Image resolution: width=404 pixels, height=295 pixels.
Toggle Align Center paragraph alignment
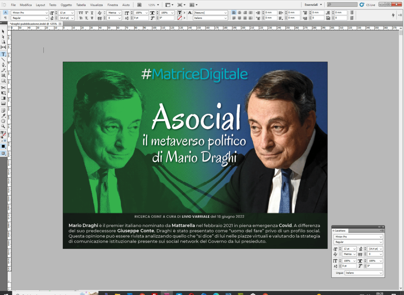(239, 13)
